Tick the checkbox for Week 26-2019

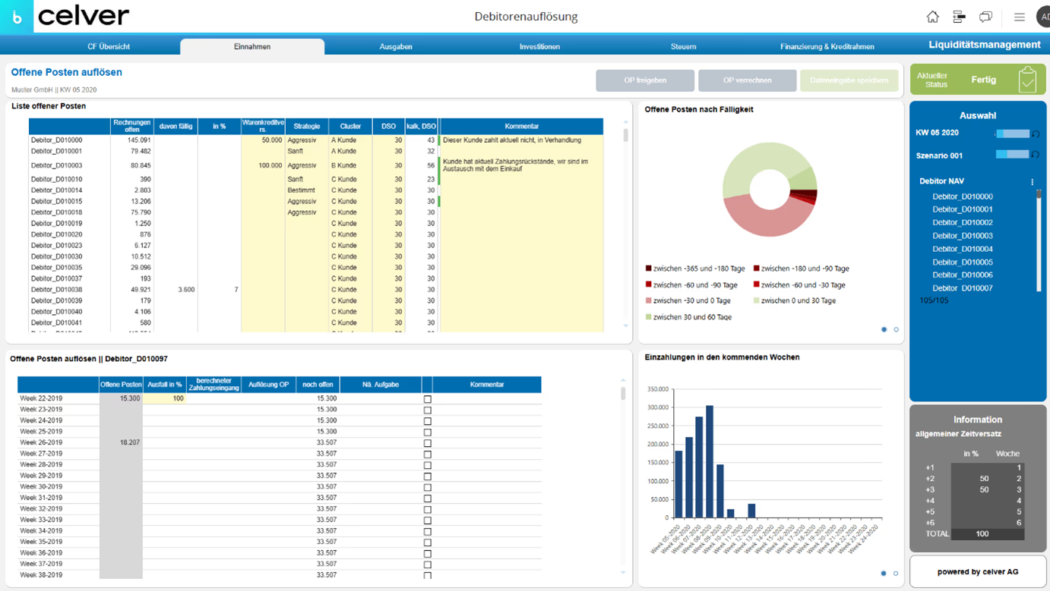(427, 443)
